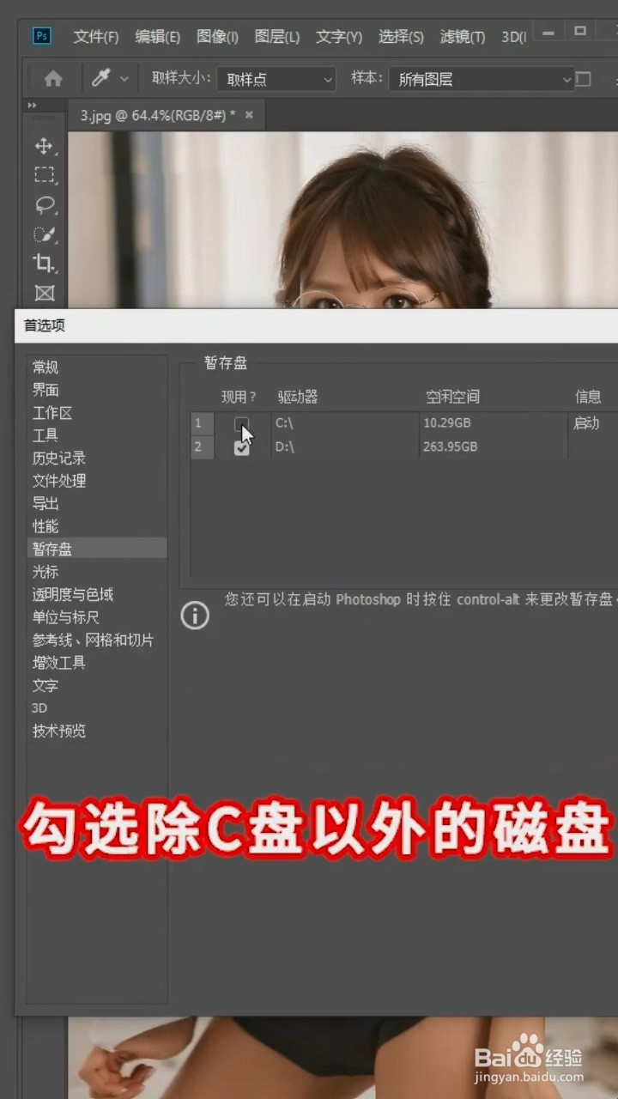Select 性能 in Preferences list
The height and width of the screenshot is (1099, 618).
pos(45,526)
